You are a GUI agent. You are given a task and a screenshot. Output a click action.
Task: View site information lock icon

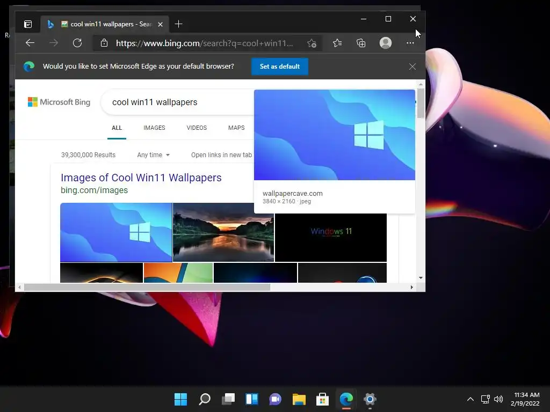(x=104, y=43)
